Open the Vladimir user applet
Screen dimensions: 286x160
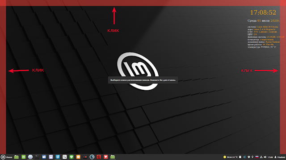280,157
